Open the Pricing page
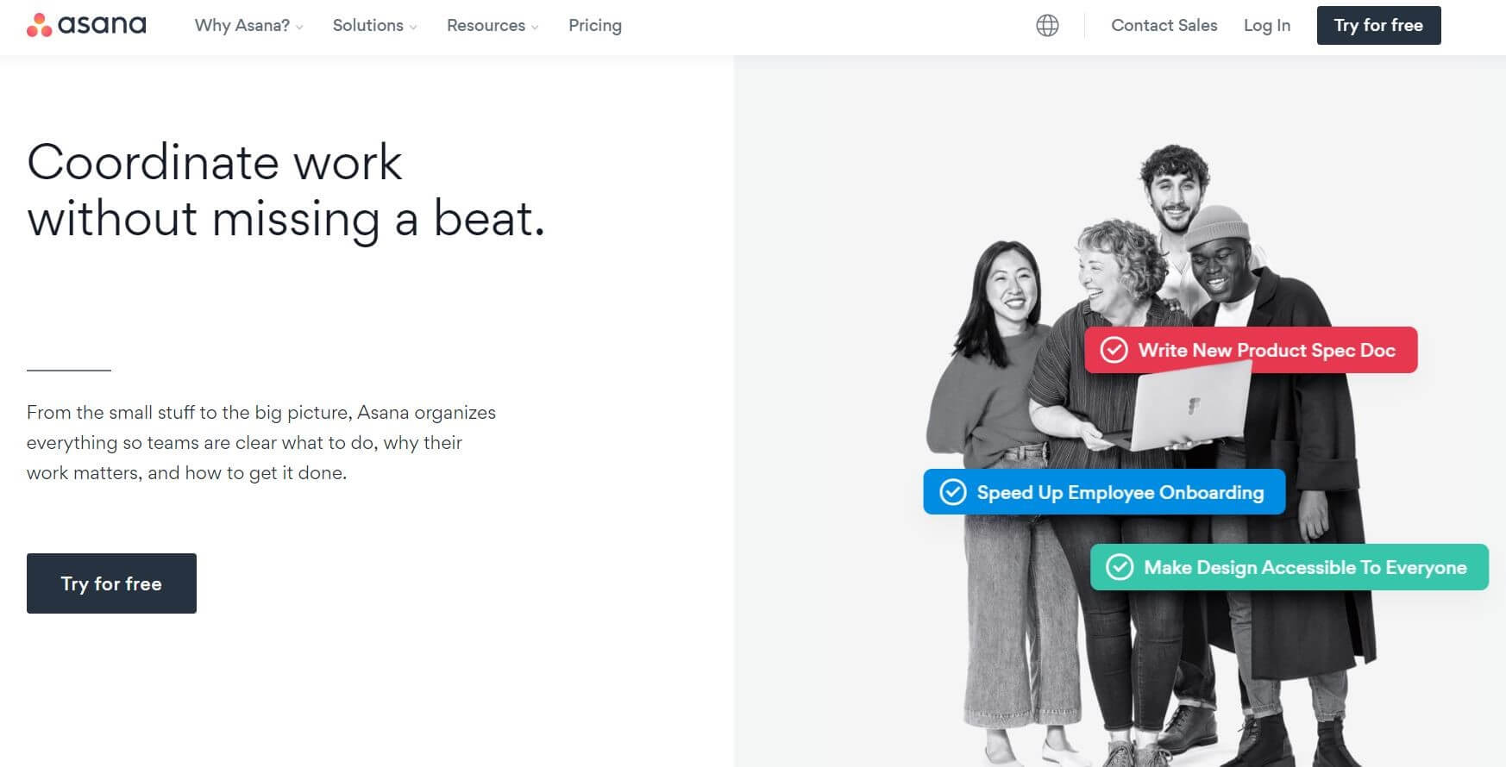Image resolution: width=1506 pixels, height=767 pixels. point(595,26)
